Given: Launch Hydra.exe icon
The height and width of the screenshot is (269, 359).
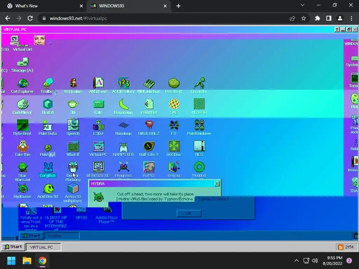Looking at the screenshot, I should point(22,191).
